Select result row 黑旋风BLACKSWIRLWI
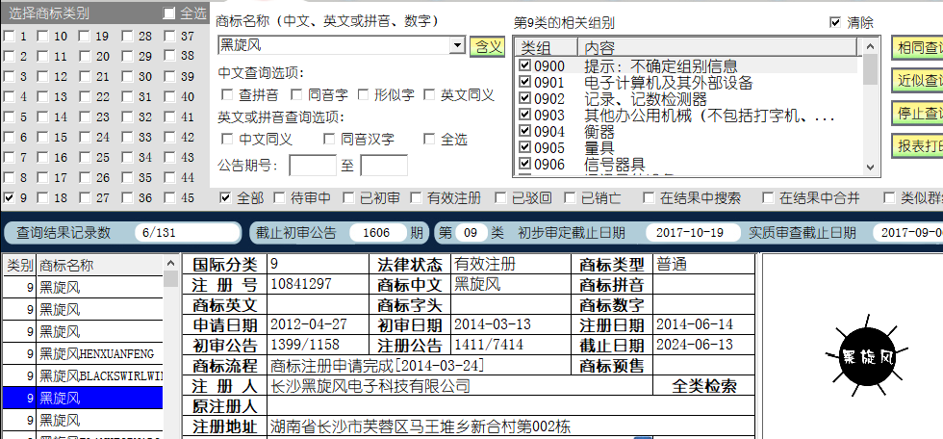 [83, 375]
